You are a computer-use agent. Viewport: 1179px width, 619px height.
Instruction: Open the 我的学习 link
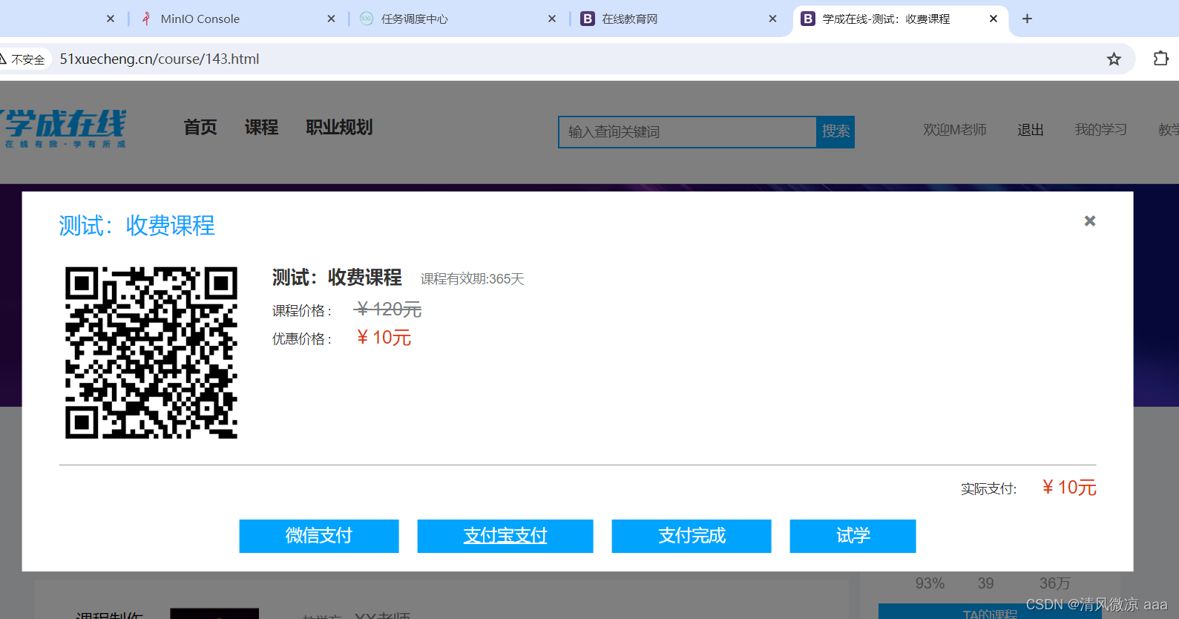(1101, 130)
